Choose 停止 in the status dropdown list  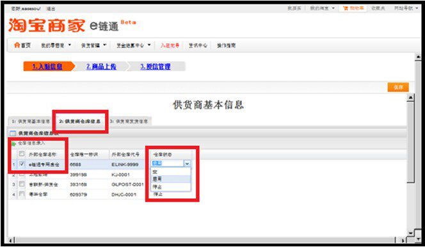[x=170, y=187]
